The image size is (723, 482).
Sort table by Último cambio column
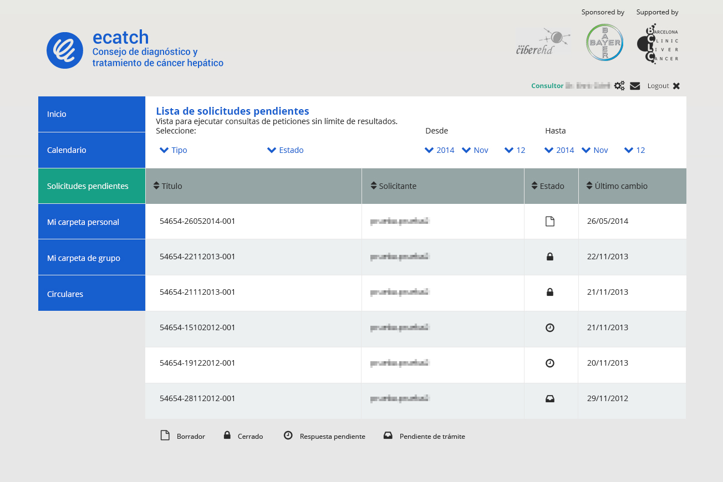coord(617,186)
